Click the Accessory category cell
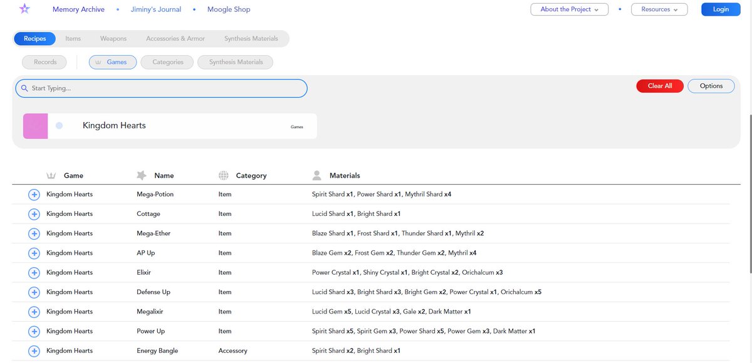Image resolution: width=752 pixels, height=363 pixels. click(x=232, y=351)
